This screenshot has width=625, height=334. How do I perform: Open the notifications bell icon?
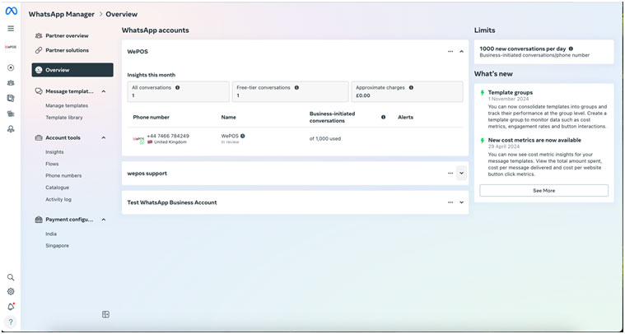pos(12,307)
